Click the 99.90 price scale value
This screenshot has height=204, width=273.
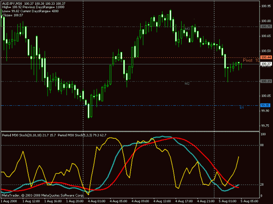click(x=265, y=111)
